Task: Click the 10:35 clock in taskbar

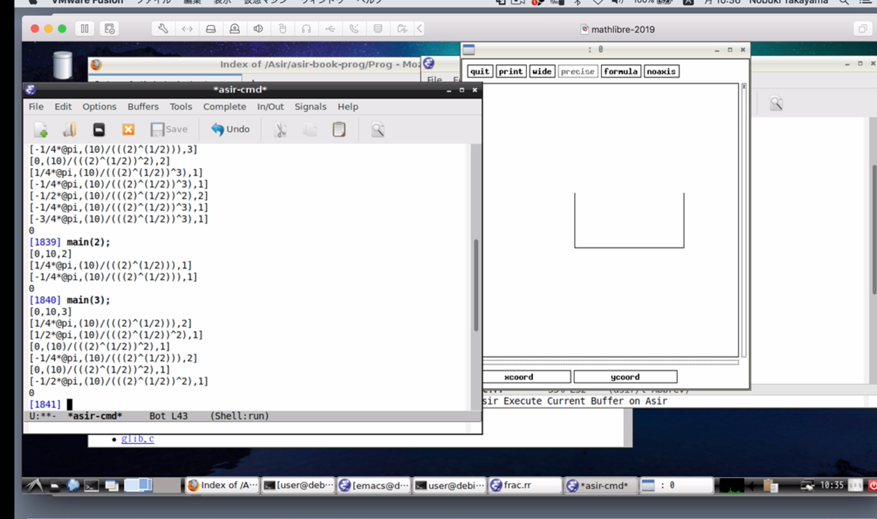Action: tap(832, 485)
